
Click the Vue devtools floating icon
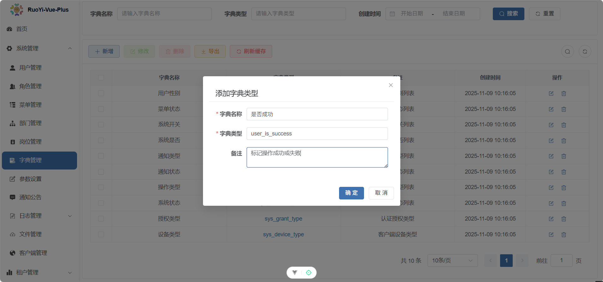coord(295,273)
